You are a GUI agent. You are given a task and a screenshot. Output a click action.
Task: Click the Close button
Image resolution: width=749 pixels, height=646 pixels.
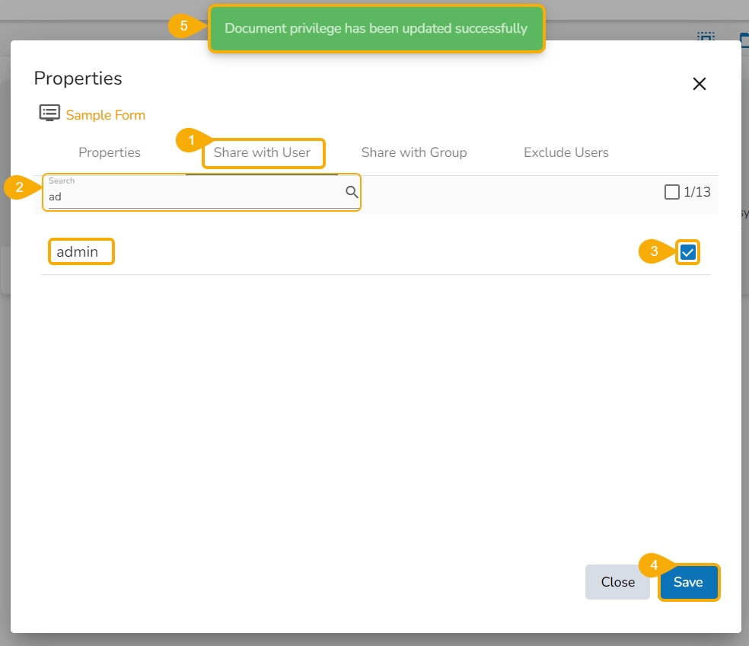point(617,582)
